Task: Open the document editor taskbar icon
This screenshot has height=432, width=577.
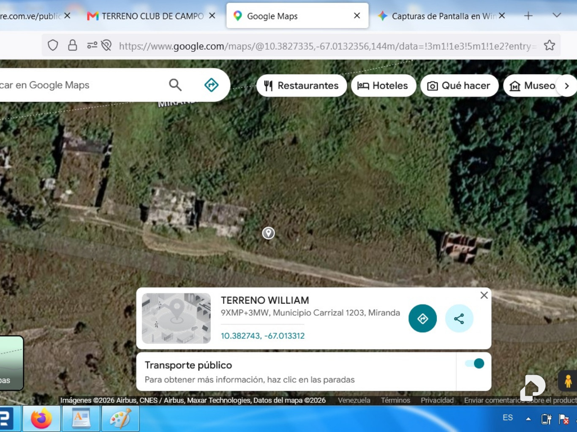Action: point(81,419)
